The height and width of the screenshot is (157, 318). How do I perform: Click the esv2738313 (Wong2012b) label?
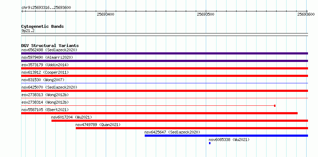45,95
